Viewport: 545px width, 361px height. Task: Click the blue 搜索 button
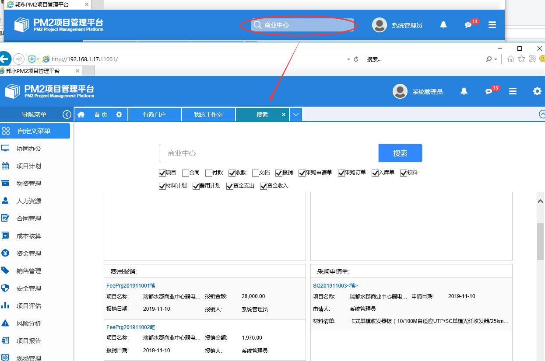point(400,153)
